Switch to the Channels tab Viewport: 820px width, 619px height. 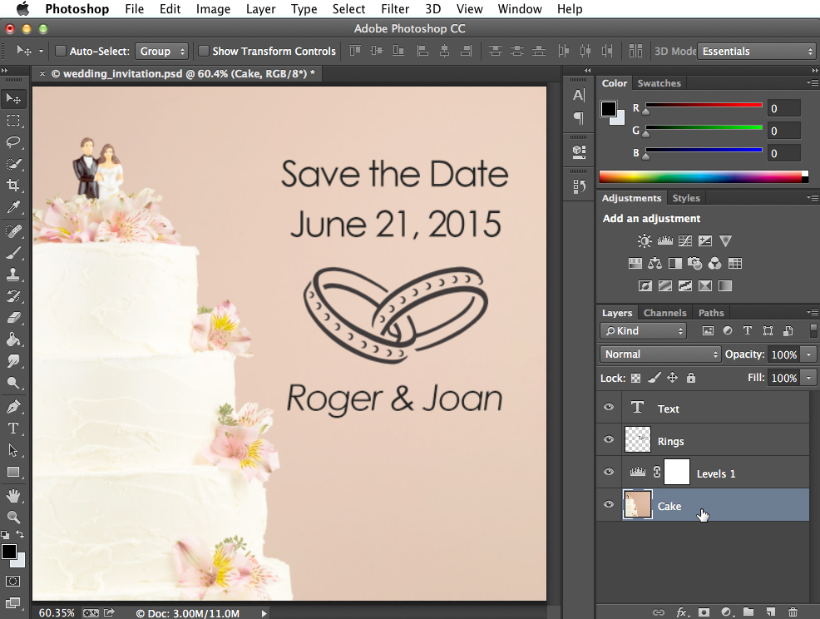click(664, 312)
